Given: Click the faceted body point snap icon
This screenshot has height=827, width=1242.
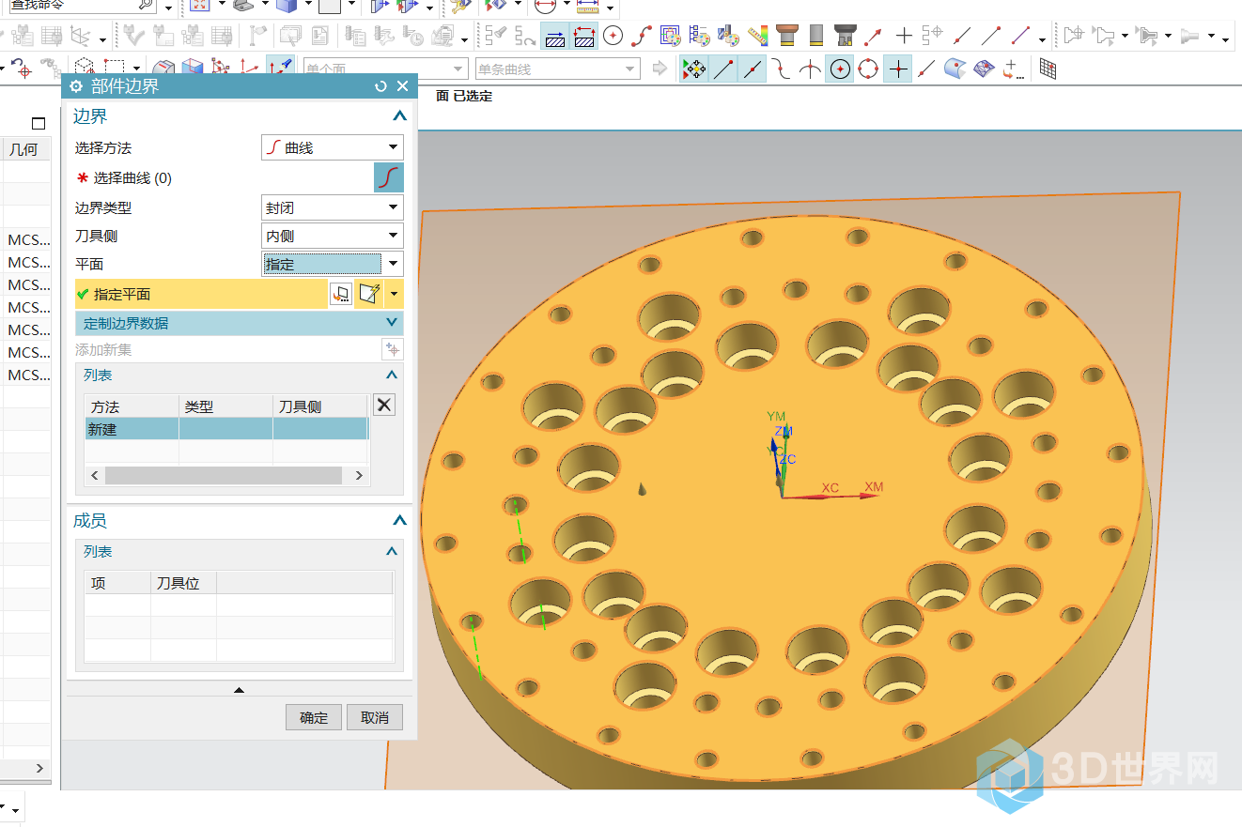Looking at the screenshot, I should point(984,69).
